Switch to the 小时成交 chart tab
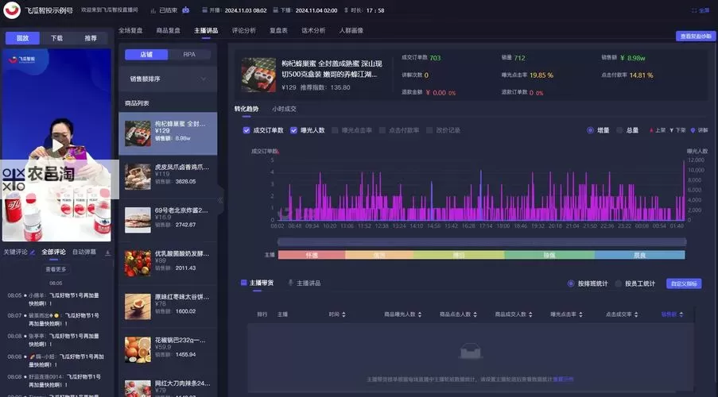 point(284,109)
